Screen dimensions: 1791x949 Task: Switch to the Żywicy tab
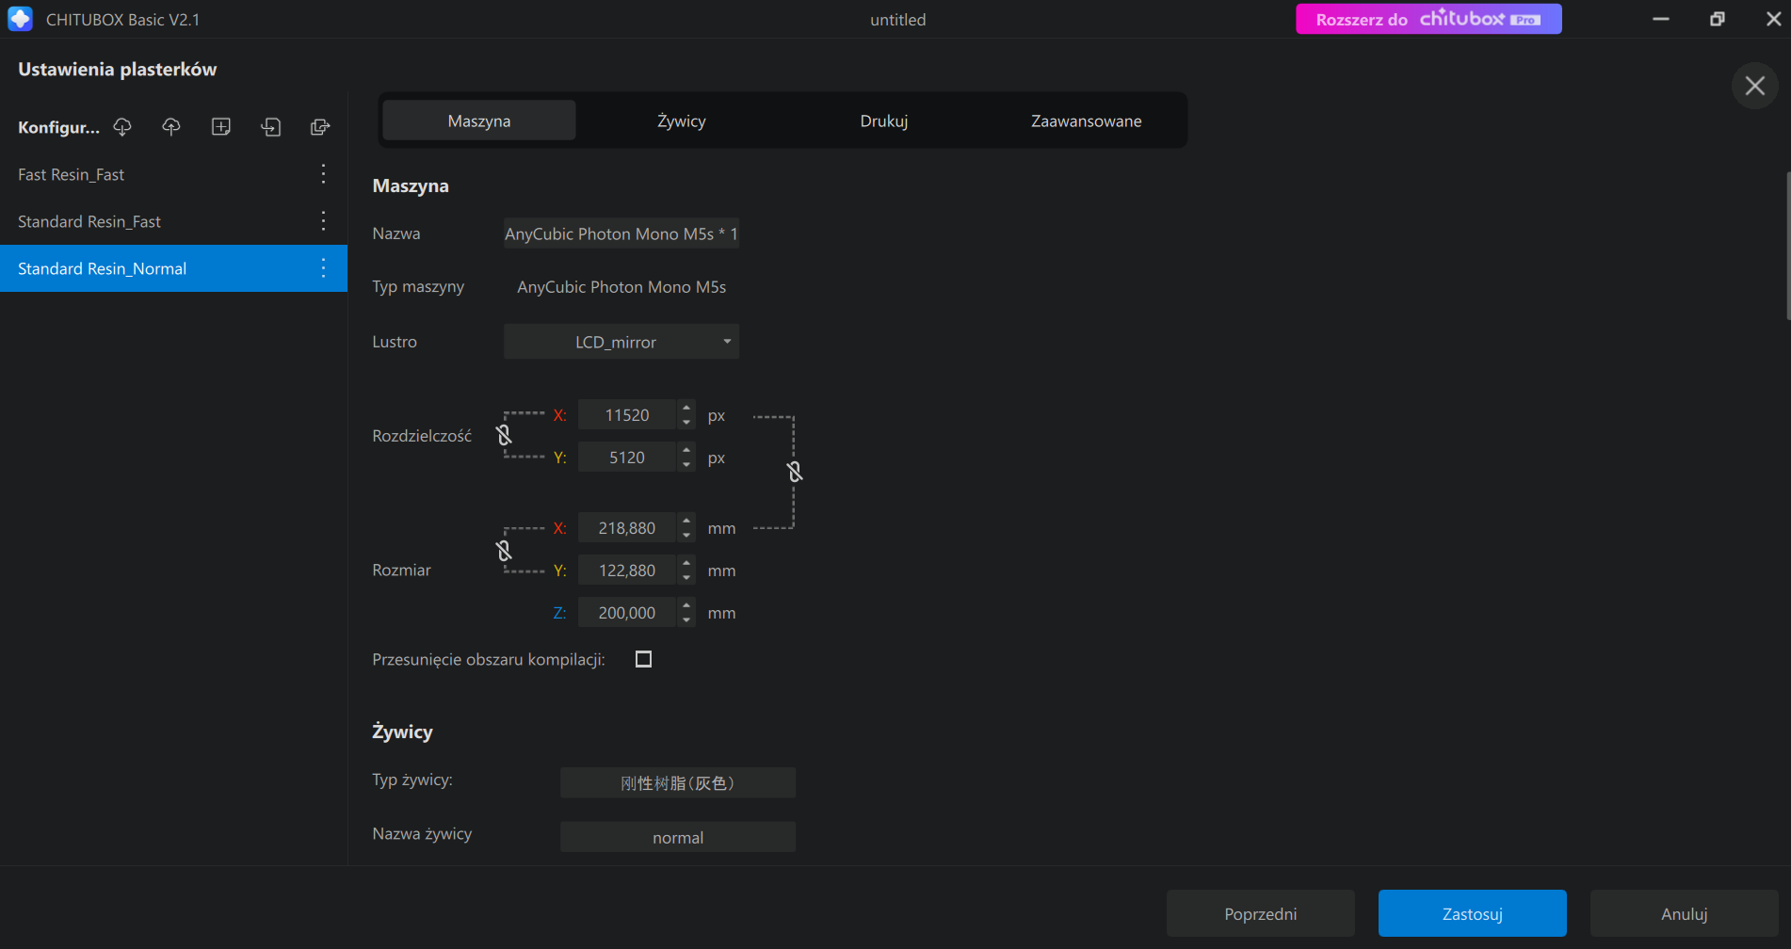coord(682,121)
